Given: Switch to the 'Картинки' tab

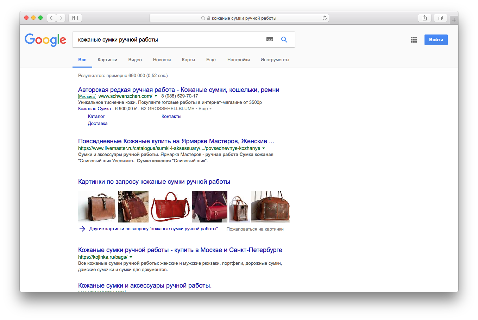Looking at the screenshot, I should point(107,60).
